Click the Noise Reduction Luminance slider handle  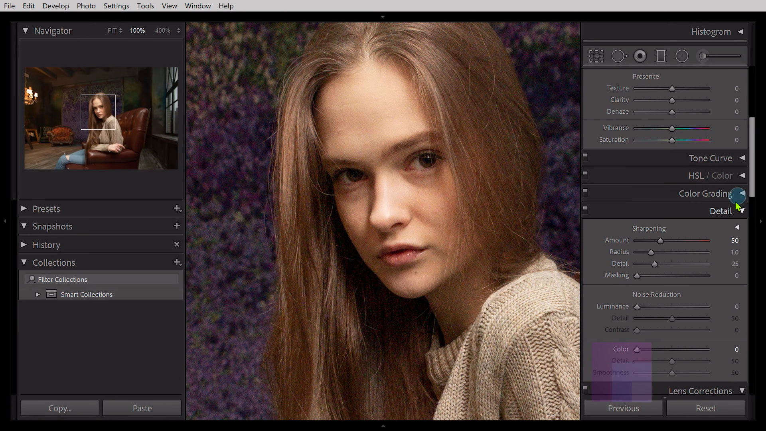click(x=637, y=307)
